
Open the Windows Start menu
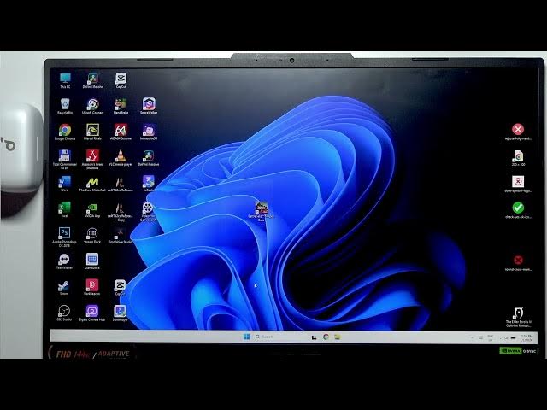coord(246,337)
